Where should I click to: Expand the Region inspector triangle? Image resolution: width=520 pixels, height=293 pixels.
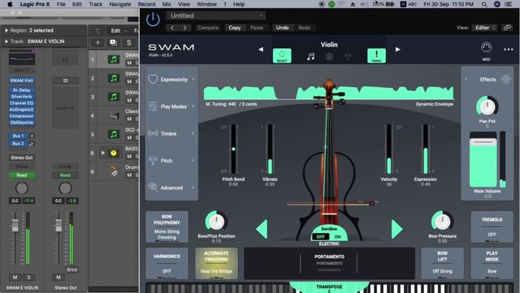(6, 30)
